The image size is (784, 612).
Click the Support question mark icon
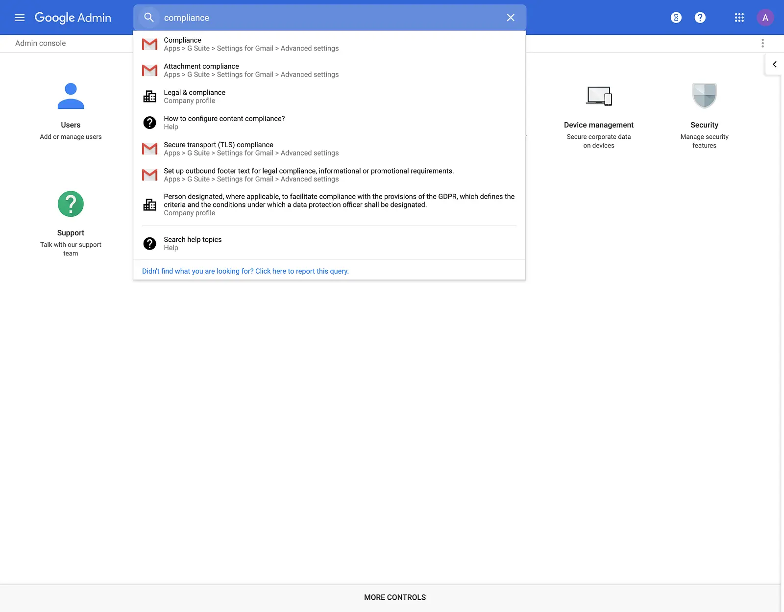click(71, 204)
